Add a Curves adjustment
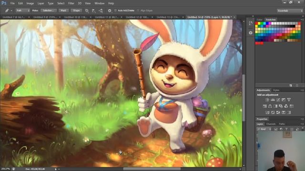305x171 pixels. (x=278, y=100)
